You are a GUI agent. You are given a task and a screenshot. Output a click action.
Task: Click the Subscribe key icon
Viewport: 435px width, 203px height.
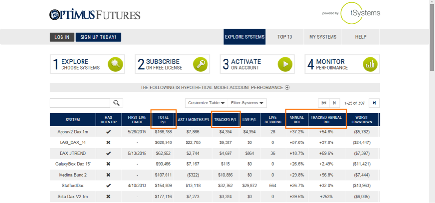tap(200, 64)
